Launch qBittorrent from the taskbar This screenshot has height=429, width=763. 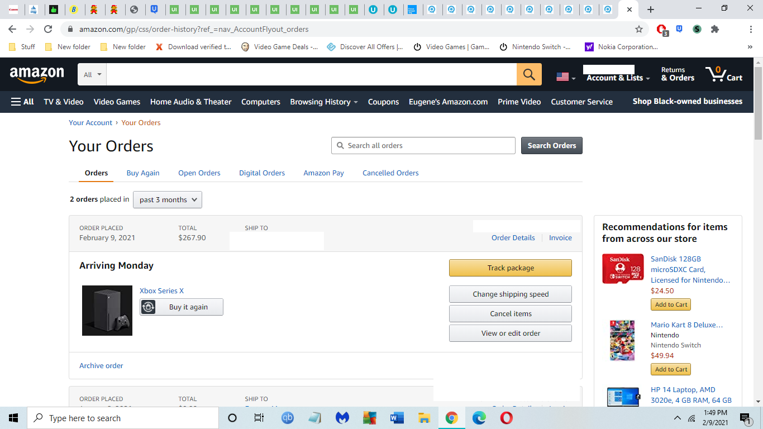(x=287, y=418)
